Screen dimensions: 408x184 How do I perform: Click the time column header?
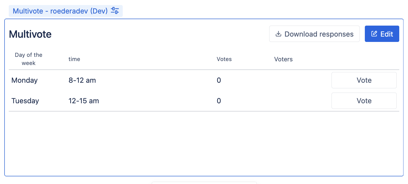coord(74,59)
